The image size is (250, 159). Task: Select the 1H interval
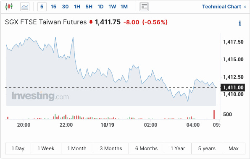click(77, 7)
